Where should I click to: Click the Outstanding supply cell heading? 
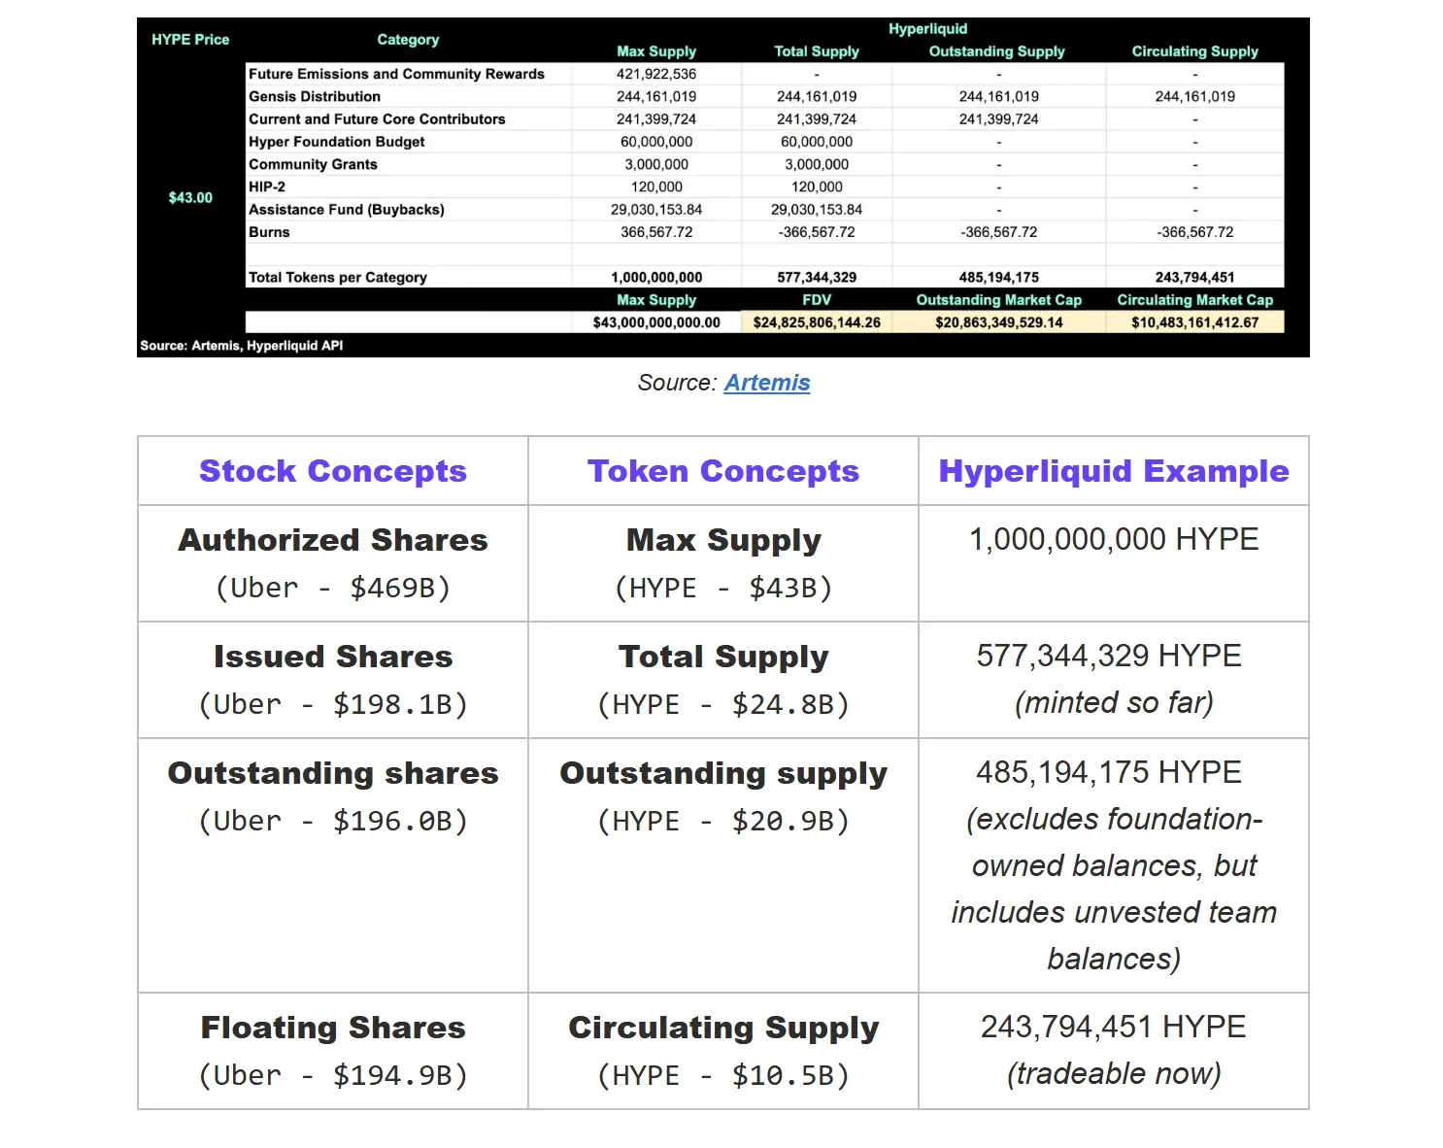pos(723,773)
